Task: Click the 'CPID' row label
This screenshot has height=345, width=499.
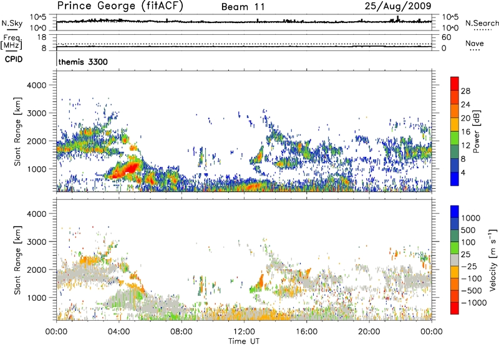Action: pos(14,59)
